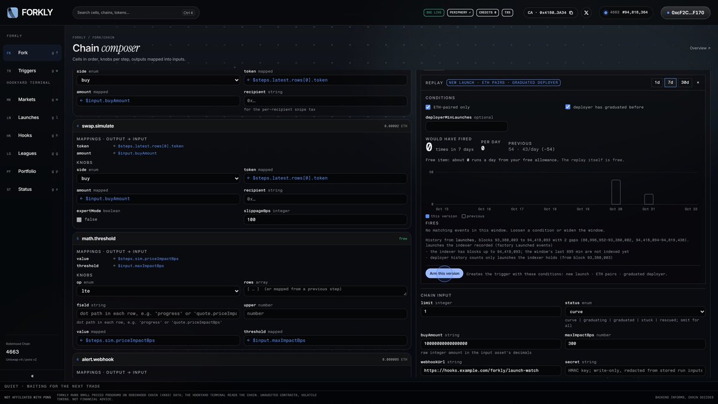Open the X (Twitter) link icon
718x404 pixels.
pyautogui.click(x=586, y=13)
